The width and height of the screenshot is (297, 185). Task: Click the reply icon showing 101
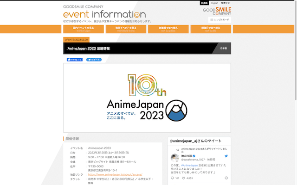point(172,178)
